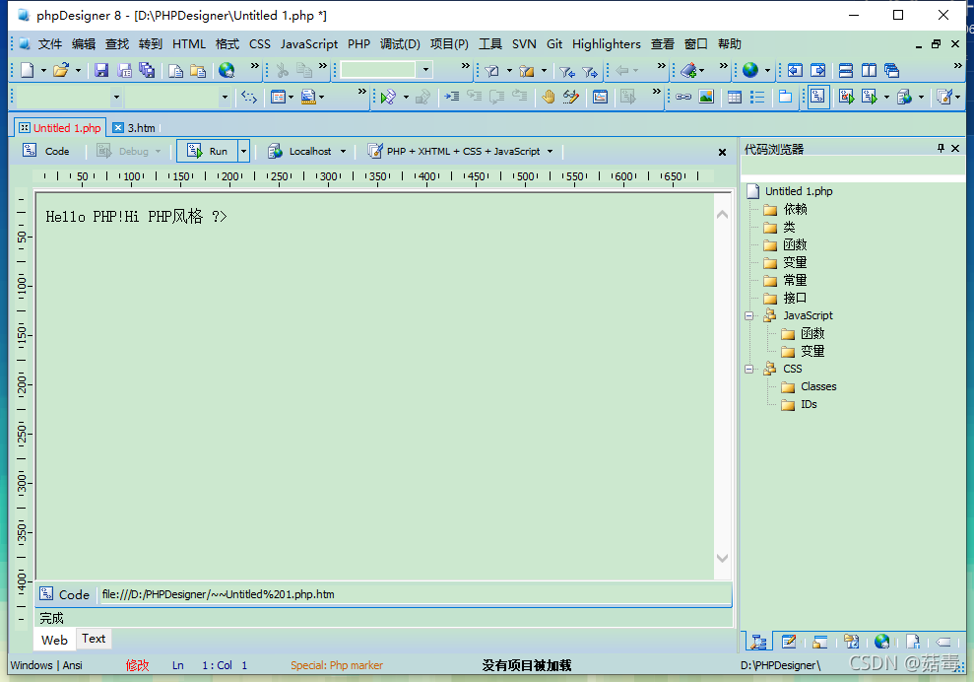Select the 依赖 folder in code browser
This screenshot has width=974, height=682.
pyautogui.click(x=785, y=210)
